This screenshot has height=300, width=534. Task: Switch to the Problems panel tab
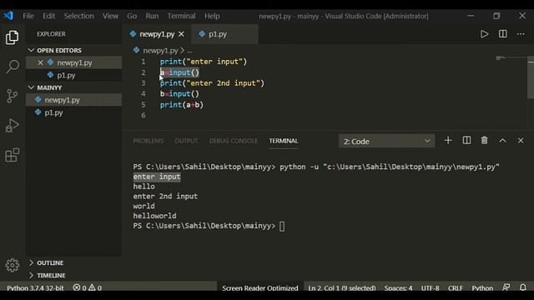coord(149,141)
